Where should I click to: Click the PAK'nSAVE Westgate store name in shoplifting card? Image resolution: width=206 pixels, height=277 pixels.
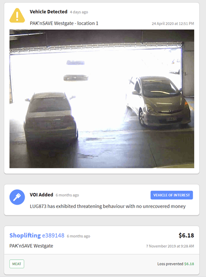(31, 246)
